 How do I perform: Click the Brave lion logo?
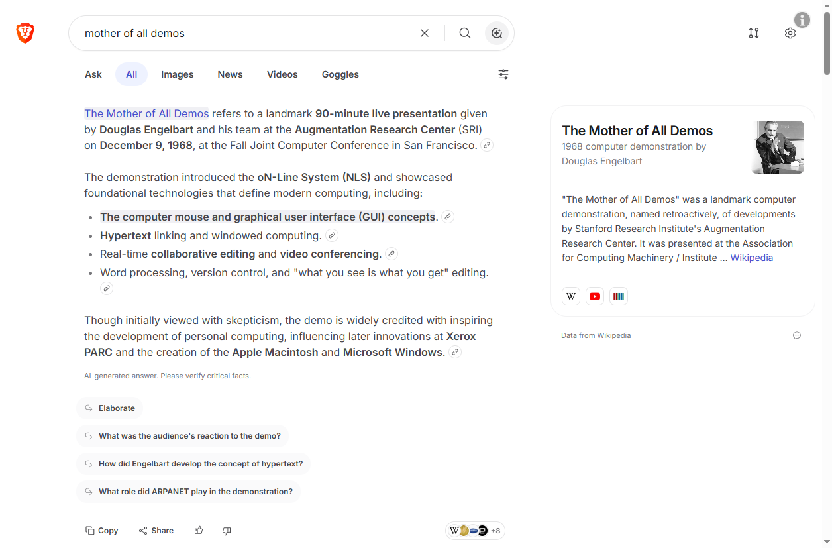(x=25, y=33)
